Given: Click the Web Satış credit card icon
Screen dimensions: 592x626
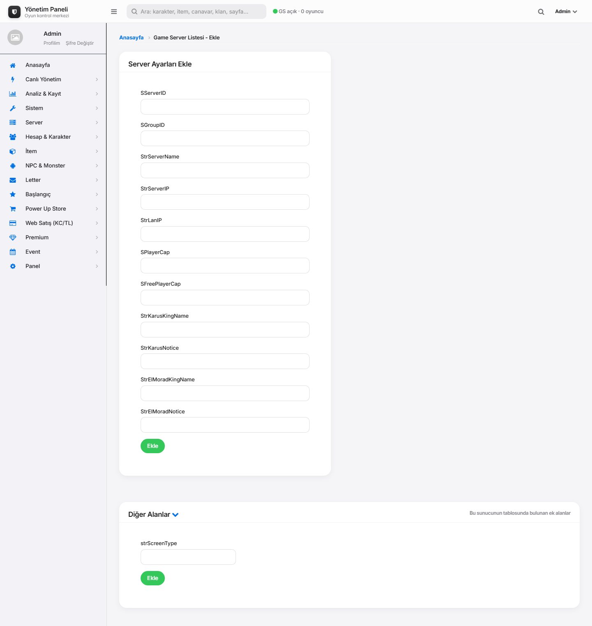Looking at the screenshot, I should click(x=13, y=223).
